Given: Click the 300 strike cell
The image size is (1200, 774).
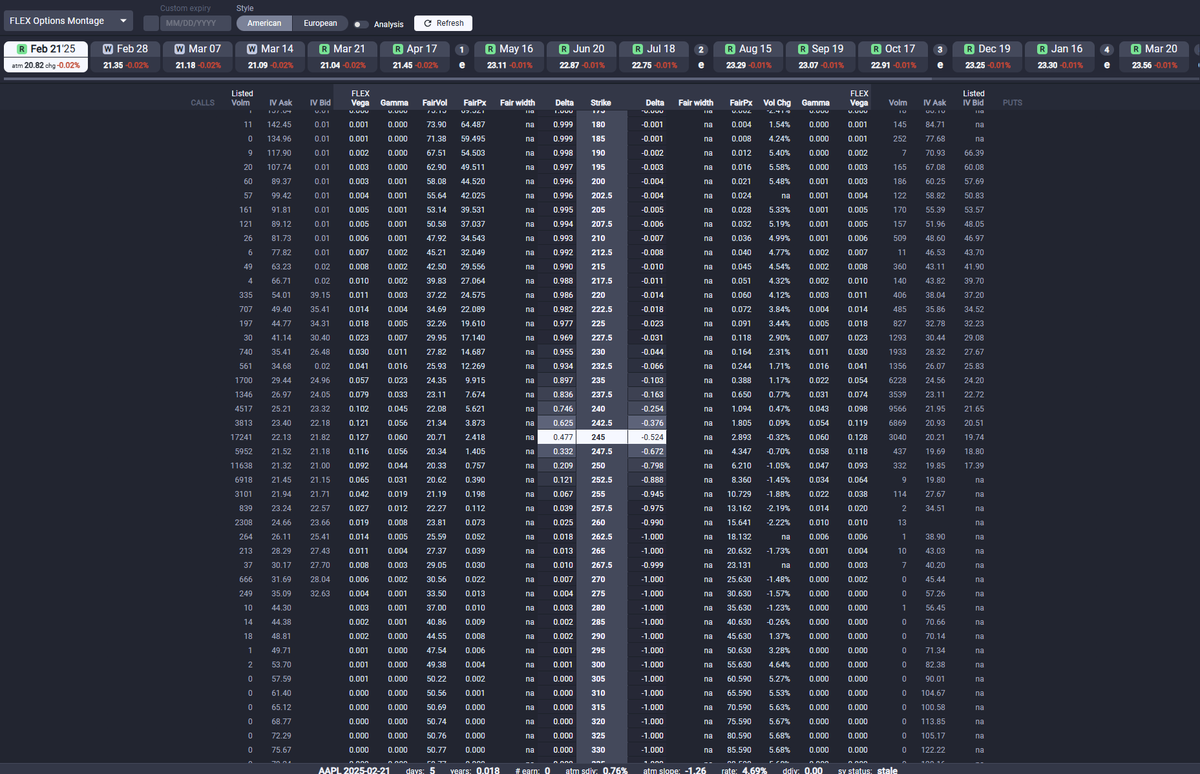Looking at the screenshot, I should [x=602, y=665].
